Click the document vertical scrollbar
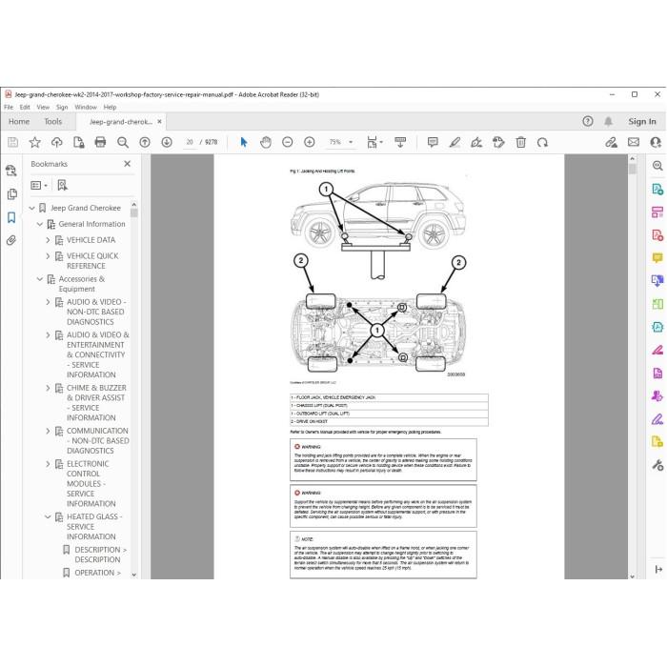This screenshot has height=667, width=667. click(632, 366)
